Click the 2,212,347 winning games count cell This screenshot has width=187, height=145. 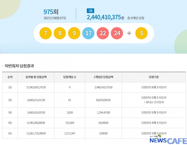tap(69, 133)
